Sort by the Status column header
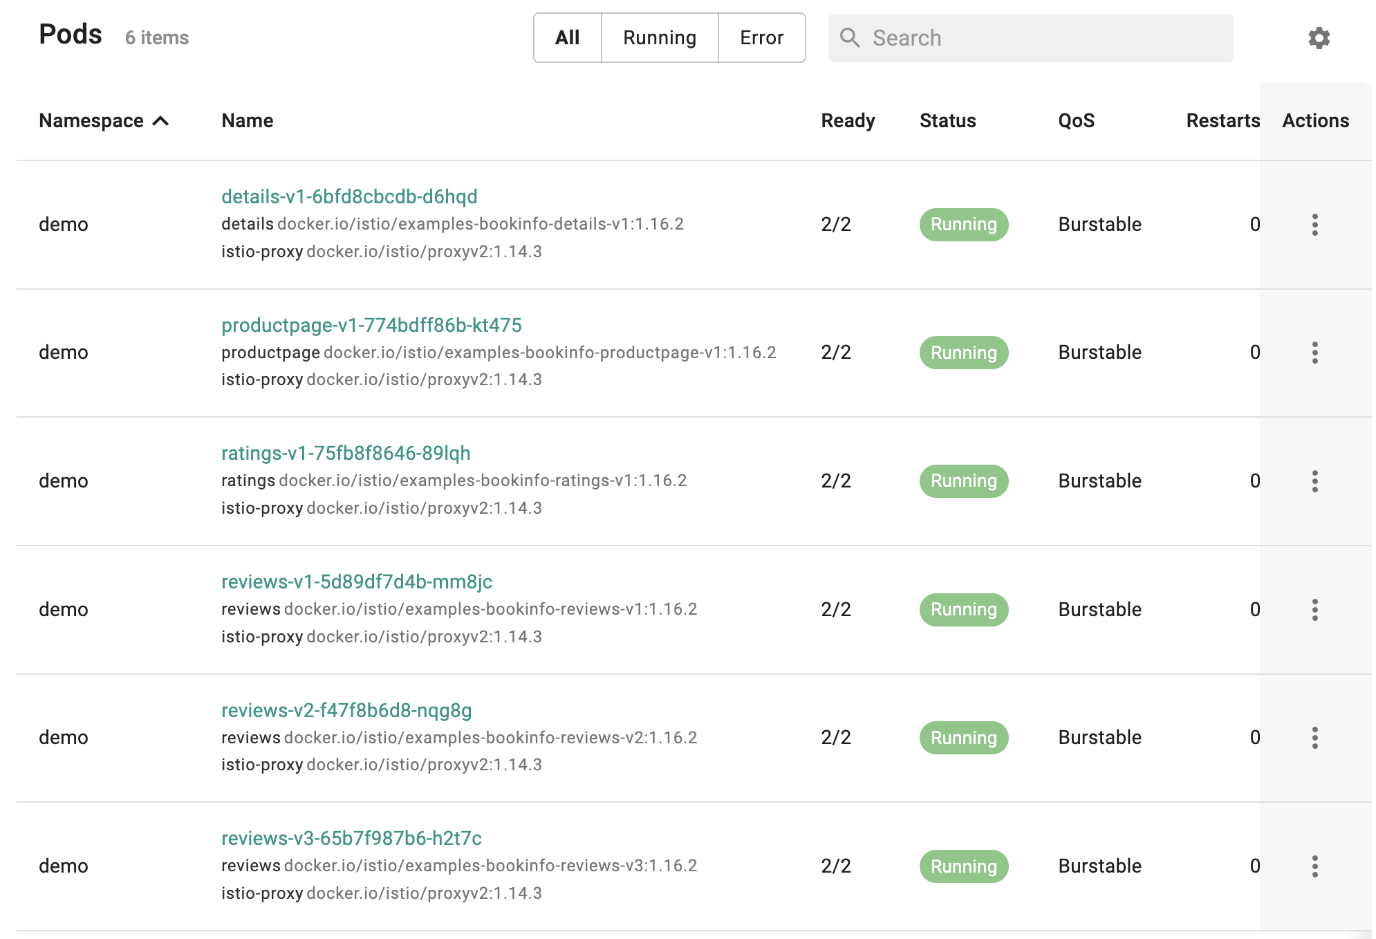This screenshot has width=1376, height=939. (x=947, y=121)
